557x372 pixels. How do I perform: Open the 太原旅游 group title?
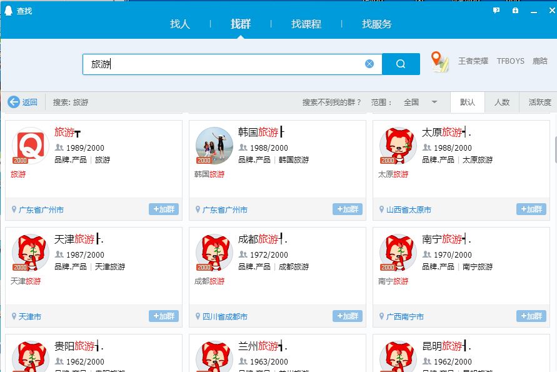pyautogui.click(x=446, y=132)
